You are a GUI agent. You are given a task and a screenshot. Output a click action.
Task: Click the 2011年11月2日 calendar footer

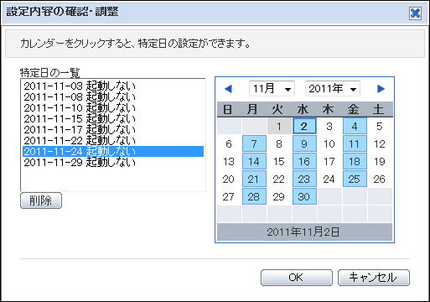pyautogui.click(x=304, y=232)
